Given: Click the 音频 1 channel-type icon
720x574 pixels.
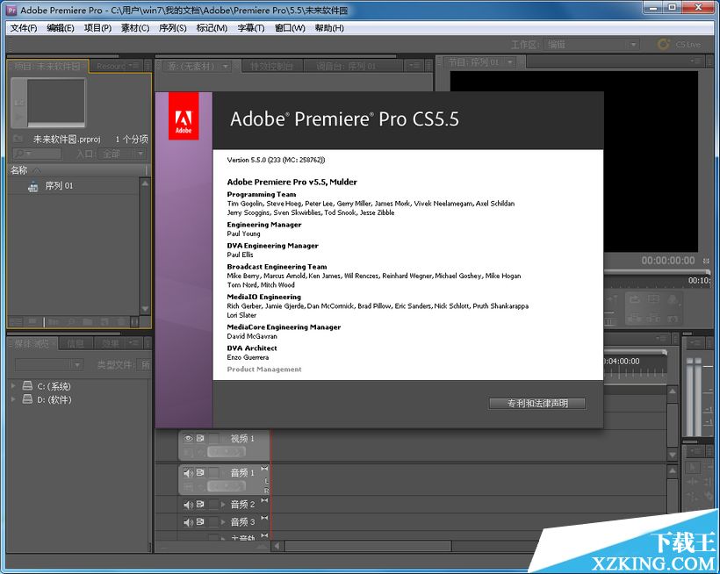Looking at the screenshot, I should [x=264, y=469].
